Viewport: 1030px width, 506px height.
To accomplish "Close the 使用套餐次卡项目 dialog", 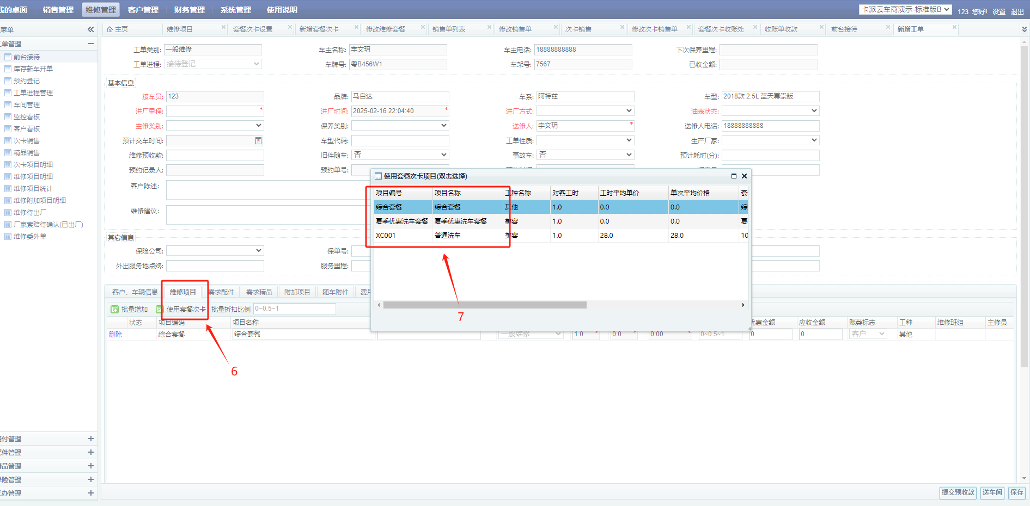I will (744, 176).
